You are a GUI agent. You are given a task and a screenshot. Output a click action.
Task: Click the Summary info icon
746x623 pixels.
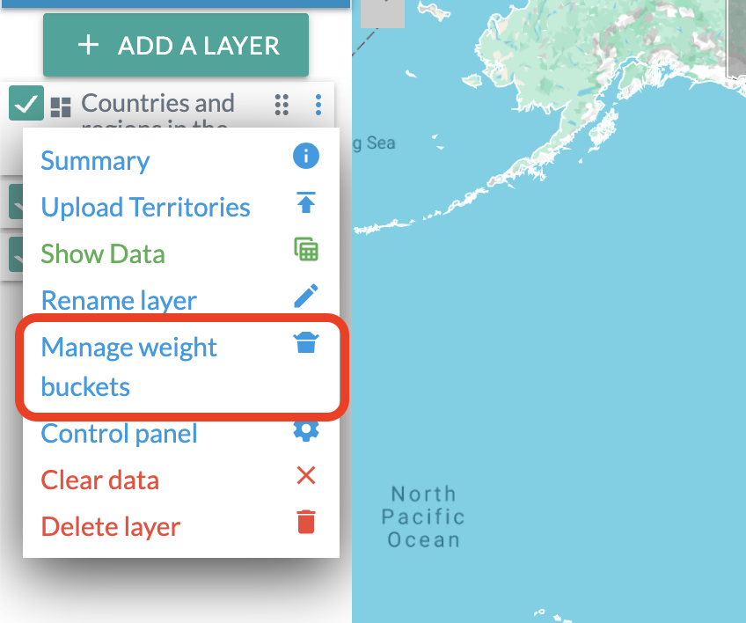coord(305,158)
